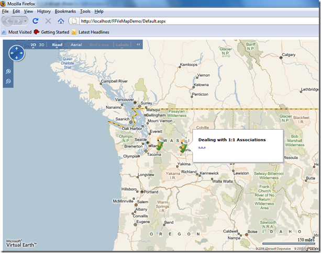Click the Campbell River label
Image resolution: width=321 pixels, height=253 pixels.
(114, 81)
